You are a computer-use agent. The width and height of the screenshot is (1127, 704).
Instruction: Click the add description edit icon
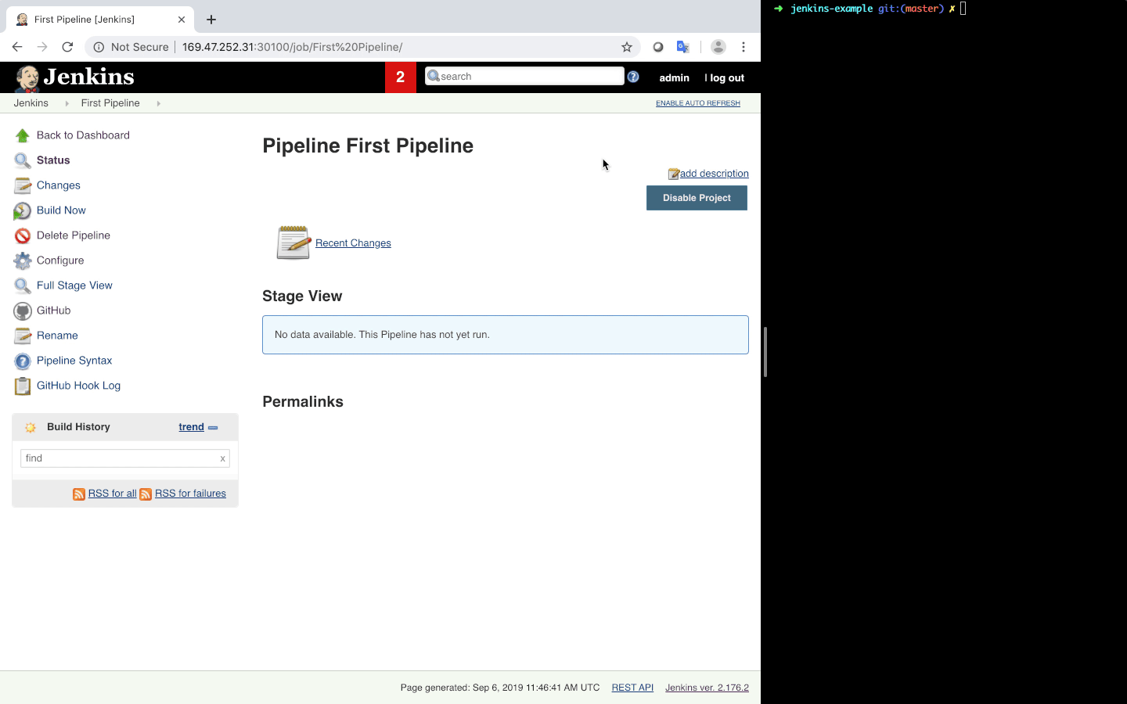(x=673, y=174)
